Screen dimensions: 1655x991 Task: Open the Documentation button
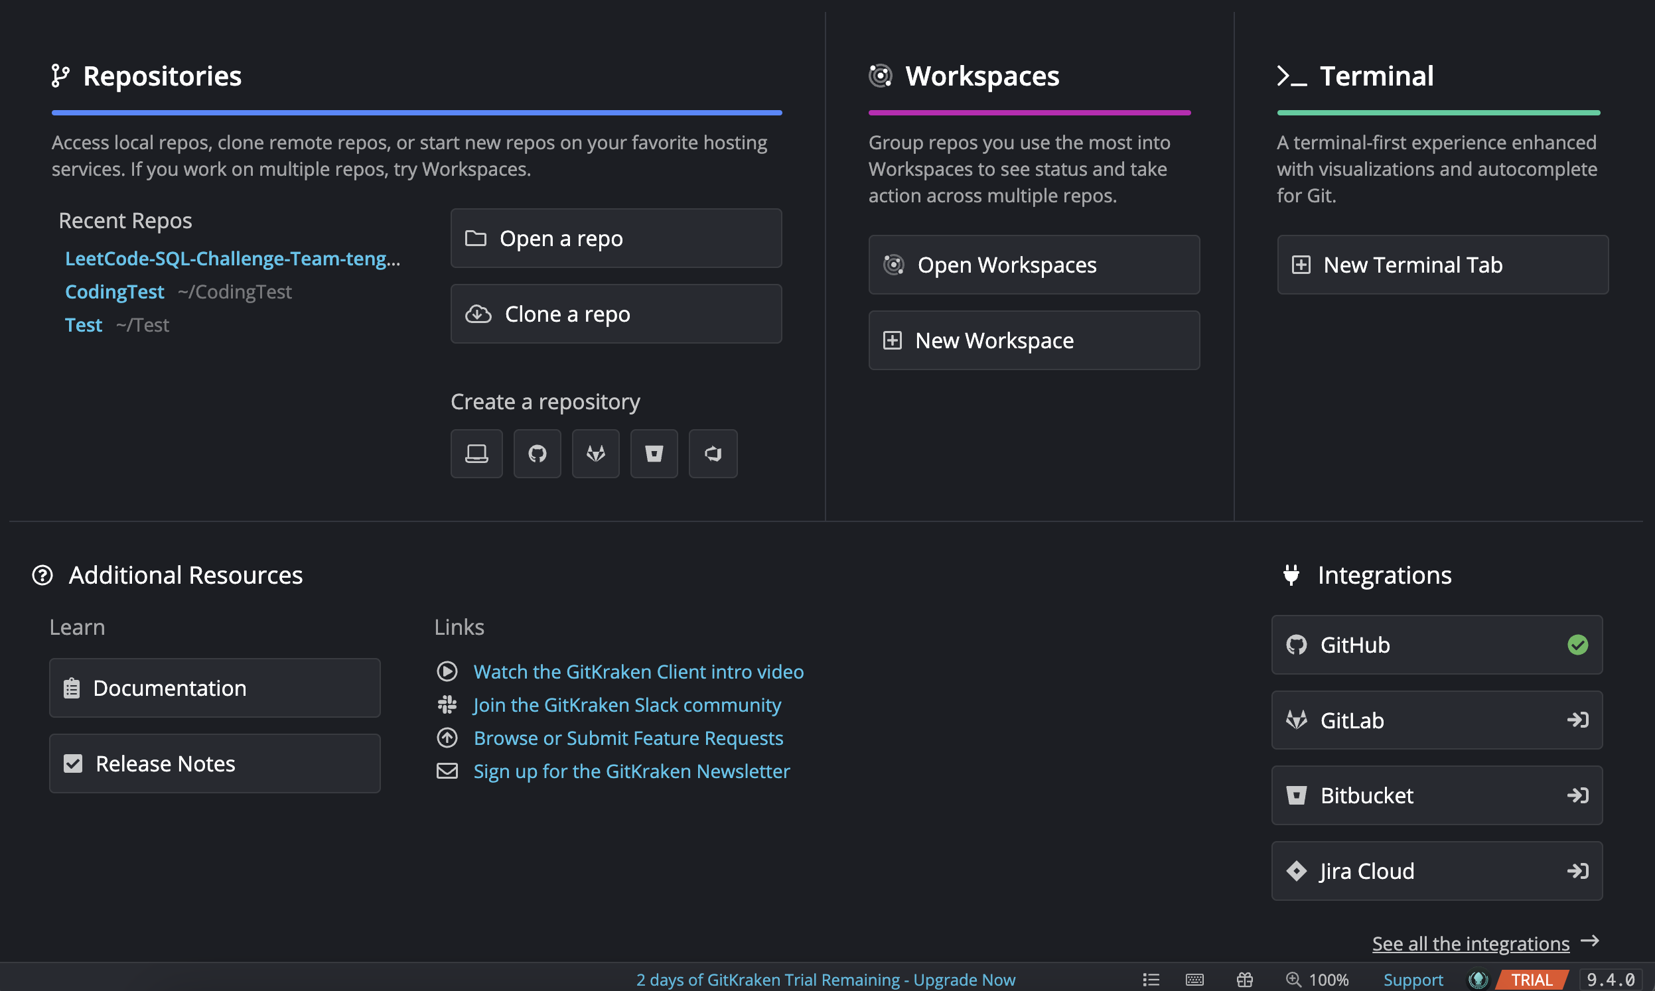(x=215, y=688)
